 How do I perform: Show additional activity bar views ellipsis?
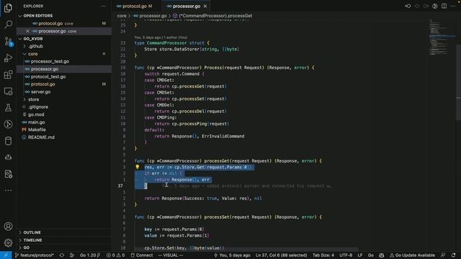(x=8, y=191)
